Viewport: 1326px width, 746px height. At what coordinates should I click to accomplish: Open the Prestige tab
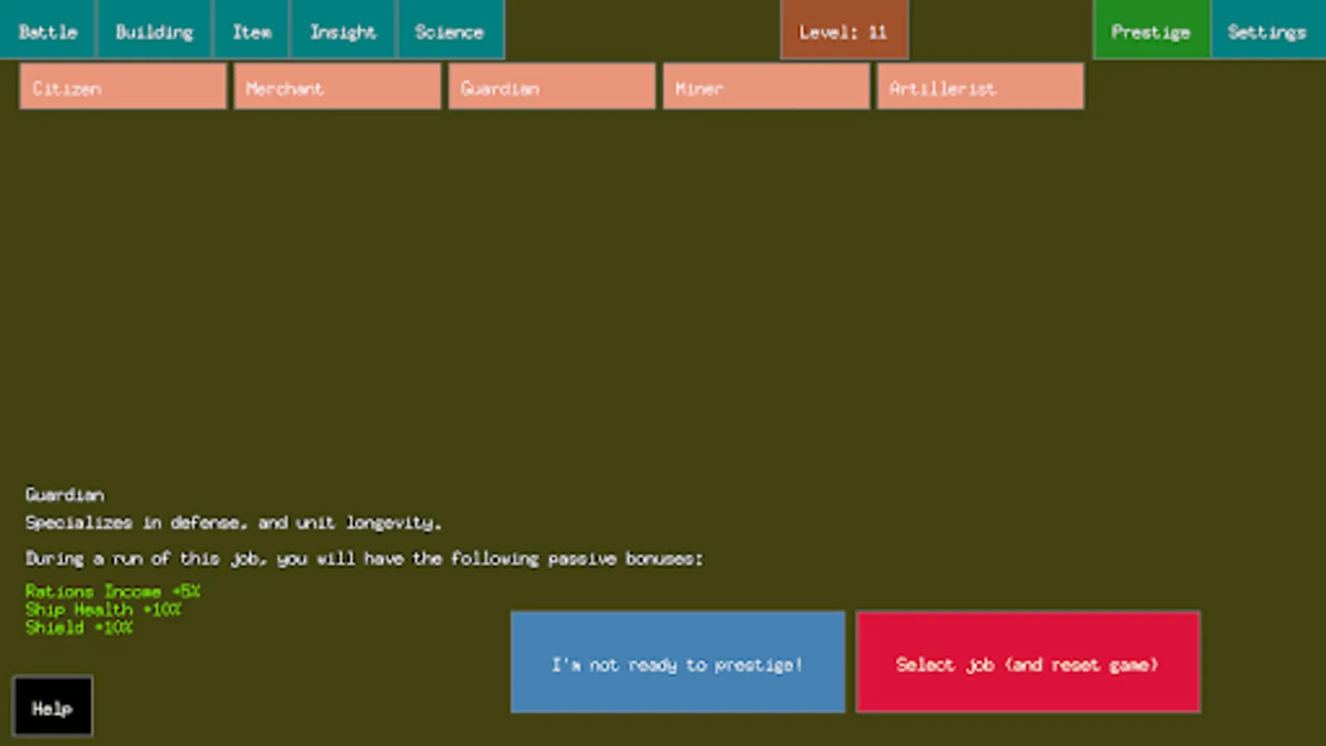[1151, 30]
